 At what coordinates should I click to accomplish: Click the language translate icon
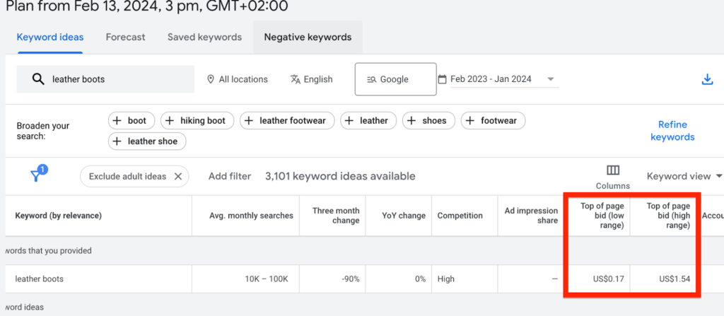point(295,79)
